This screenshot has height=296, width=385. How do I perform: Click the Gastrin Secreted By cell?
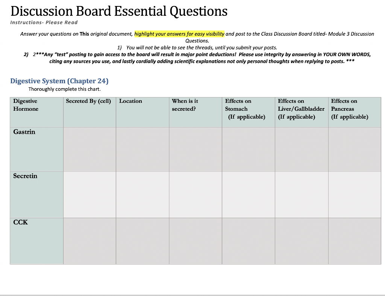89,149
